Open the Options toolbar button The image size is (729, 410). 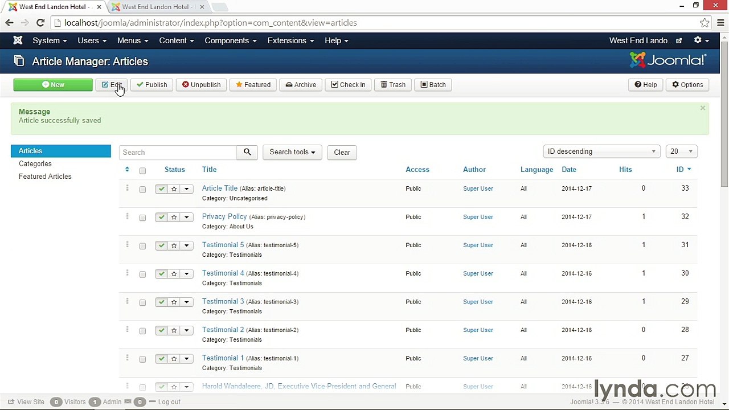coord(687,85)
